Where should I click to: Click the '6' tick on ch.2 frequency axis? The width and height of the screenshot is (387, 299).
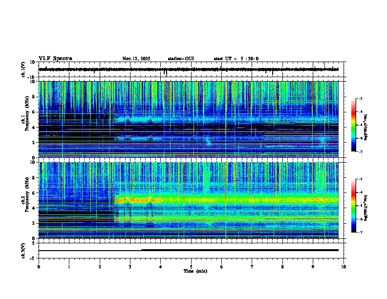34,193
